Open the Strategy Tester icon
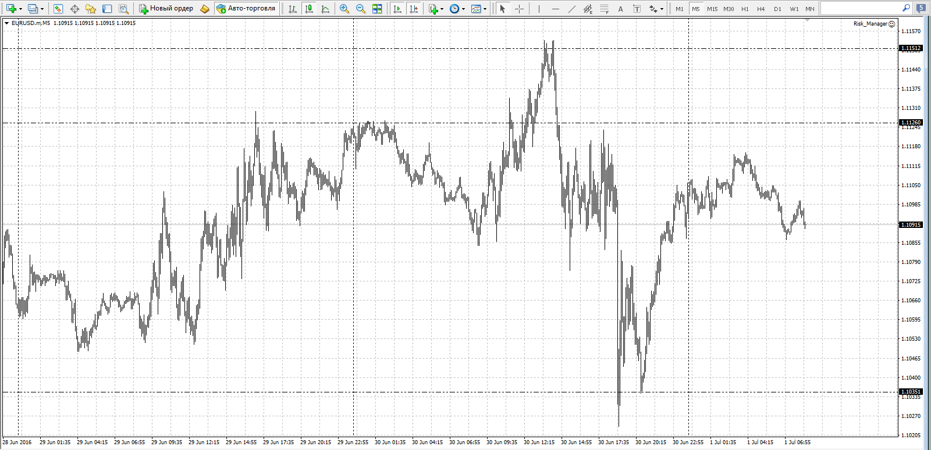Screen dimensions: 931x450 click(x=123, y=9)
